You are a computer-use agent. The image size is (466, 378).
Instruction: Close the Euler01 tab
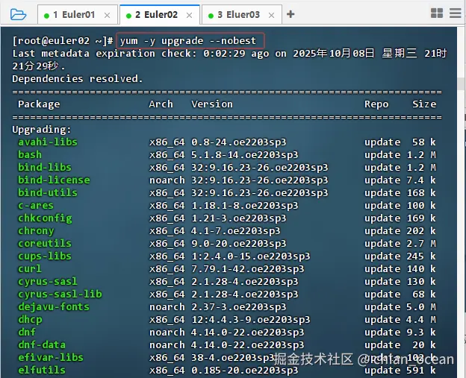point(107,15)
